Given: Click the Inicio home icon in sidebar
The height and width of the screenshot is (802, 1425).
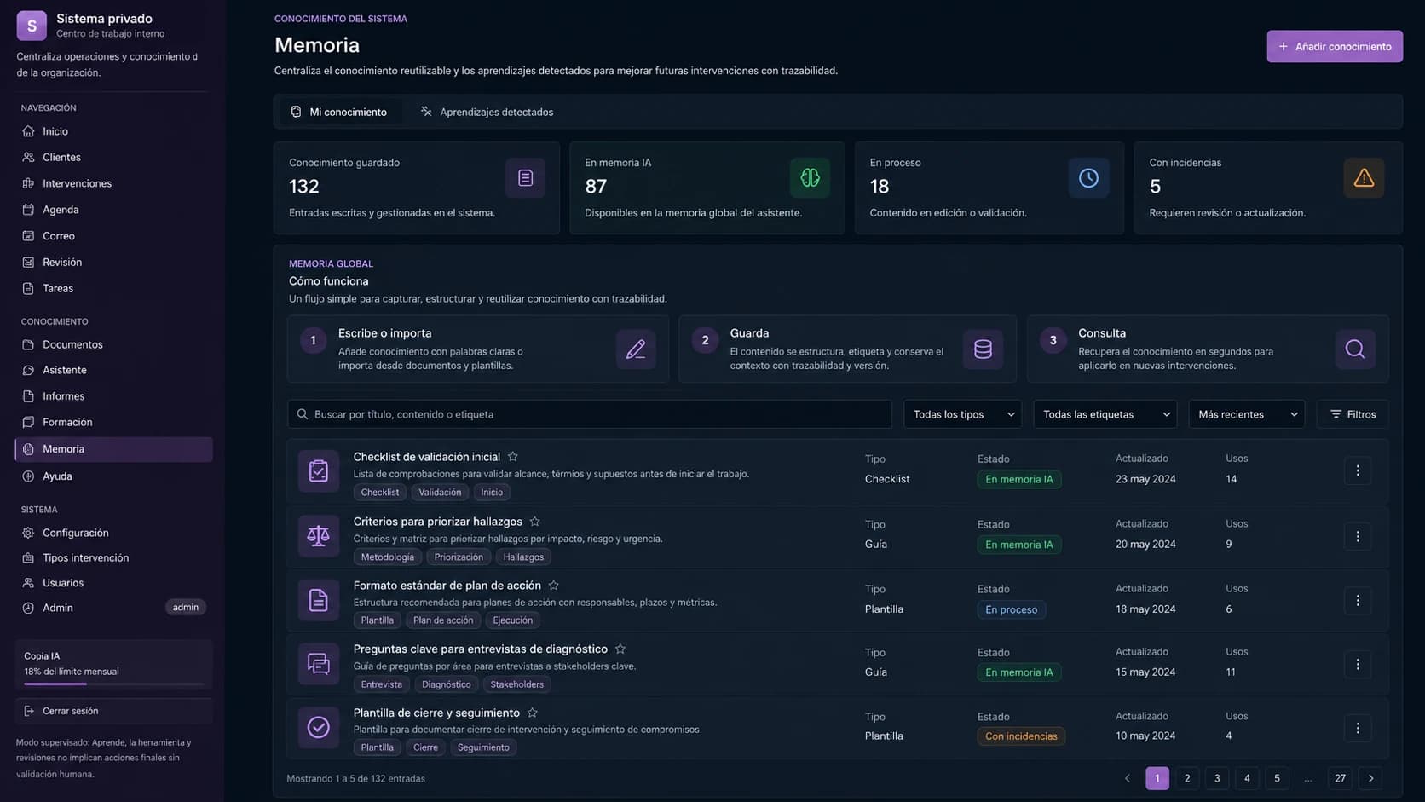Looking at the screenshot, I should [x=28, y=131].
